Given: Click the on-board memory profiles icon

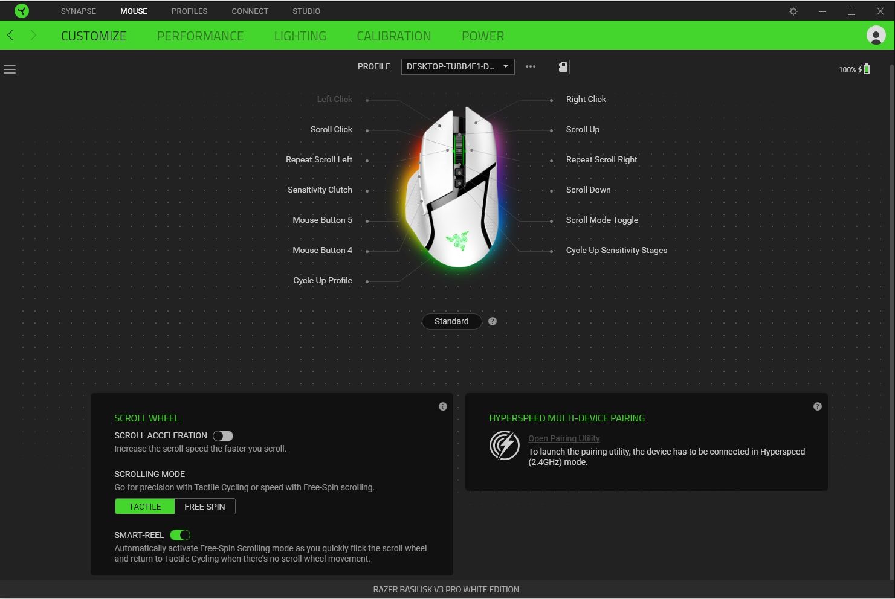Looking at the screenshot, I should click(x=563, y=67).
